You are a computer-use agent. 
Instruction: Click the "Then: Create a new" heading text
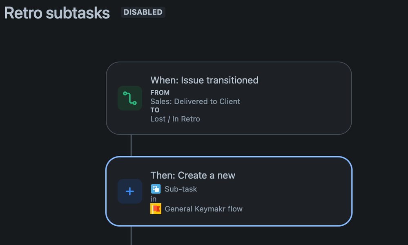click(192, 175)
